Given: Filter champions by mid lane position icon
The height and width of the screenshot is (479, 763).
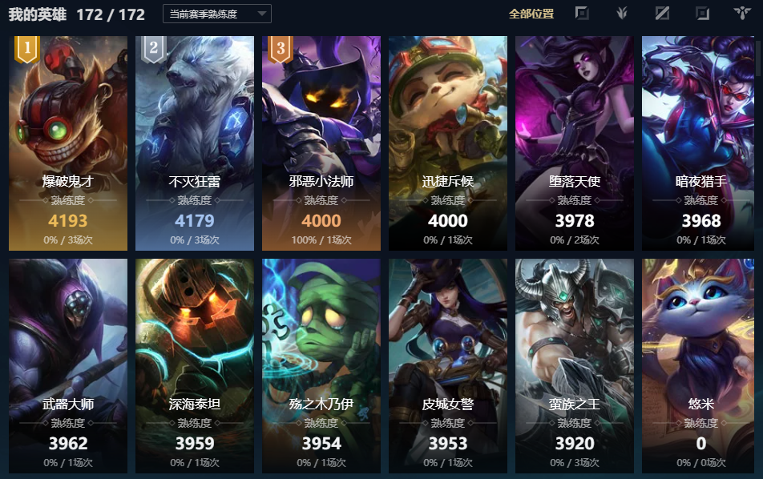Looking at the screenshot, I should (662, 13).
